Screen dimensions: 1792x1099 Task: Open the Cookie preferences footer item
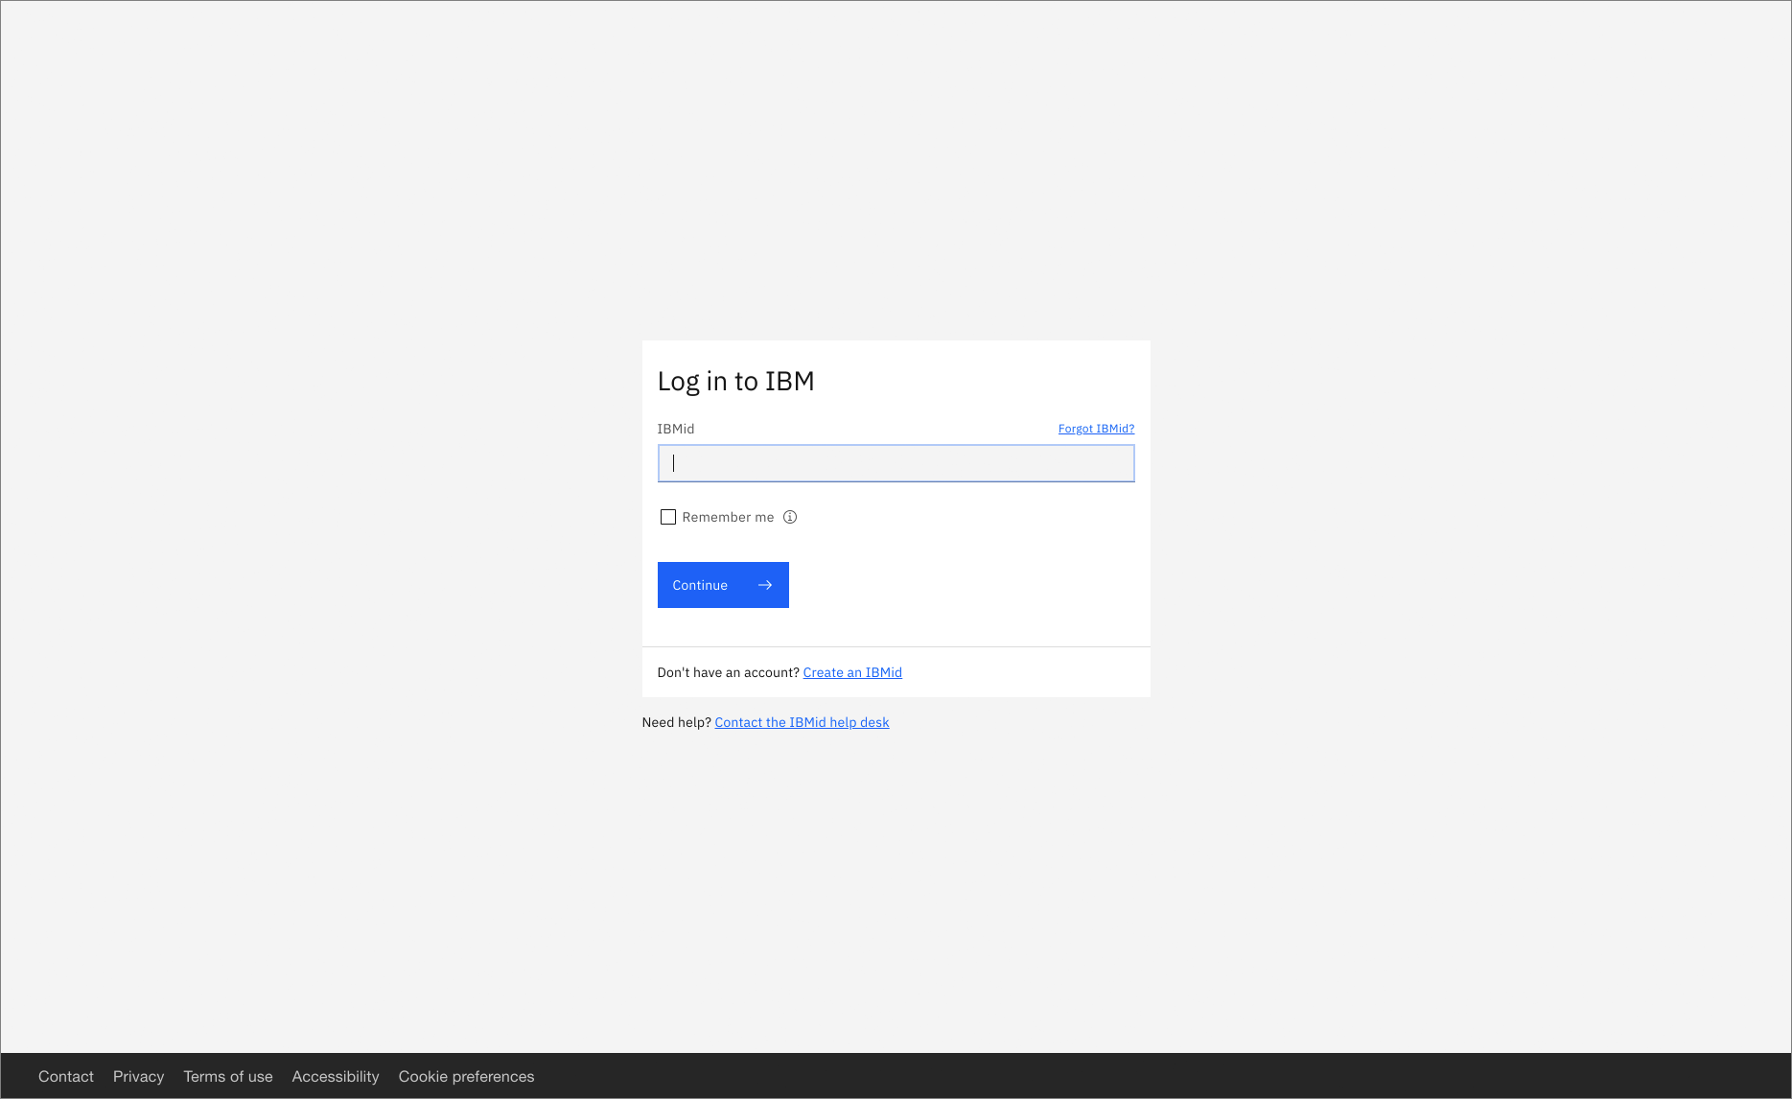[466, 1076]
